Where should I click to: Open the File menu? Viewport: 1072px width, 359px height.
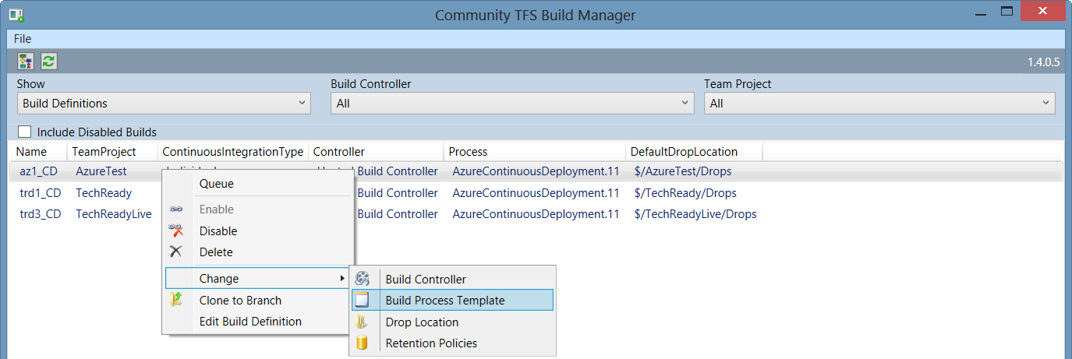click(23, 38)
